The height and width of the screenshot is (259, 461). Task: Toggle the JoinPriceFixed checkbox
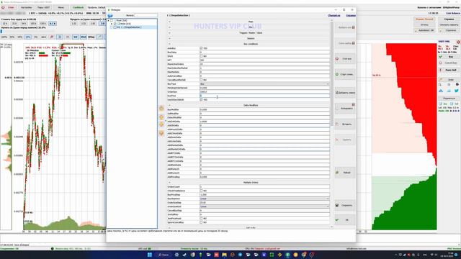202,219
